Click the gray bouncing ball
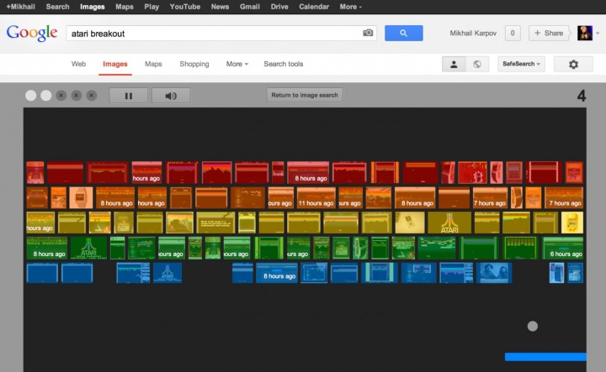The width and height of the screenshot is (606, 372). point(533,326)
